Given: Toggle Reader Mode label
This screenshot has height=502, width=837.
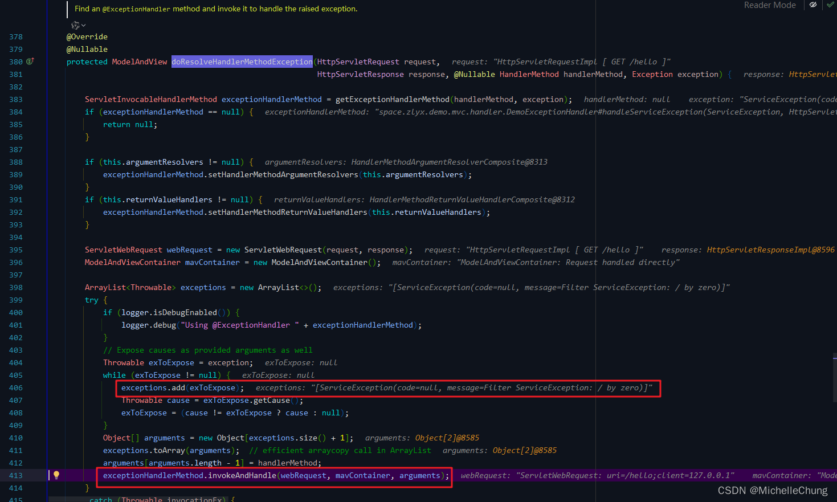Looking at the screenshot, I should click(770, 5).
